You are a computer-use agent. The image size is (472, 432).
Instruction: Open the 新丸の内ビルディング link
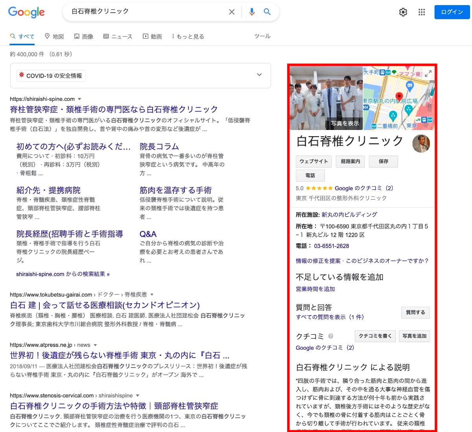[349, 215]
